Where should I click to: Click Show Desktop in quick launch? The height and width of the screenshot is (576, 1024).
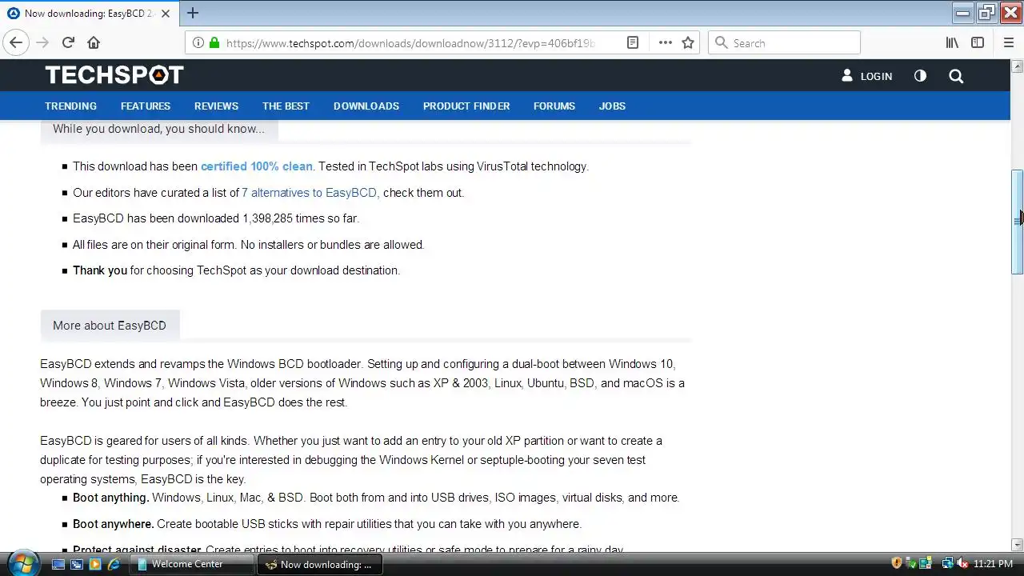pyautogui.click(x=58, y=564)
